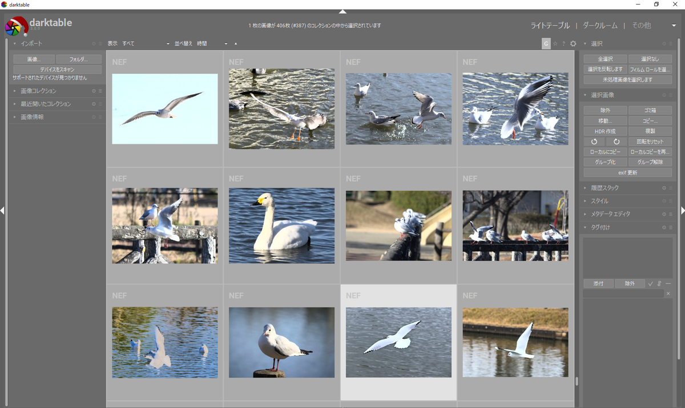Clear tag search field with x icon
685x408 pixels.
(668, 293)
